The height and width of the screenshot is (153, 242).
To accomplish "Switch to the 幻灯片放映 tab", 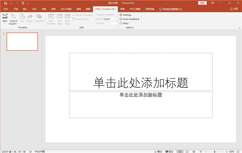I will point(66,9).
